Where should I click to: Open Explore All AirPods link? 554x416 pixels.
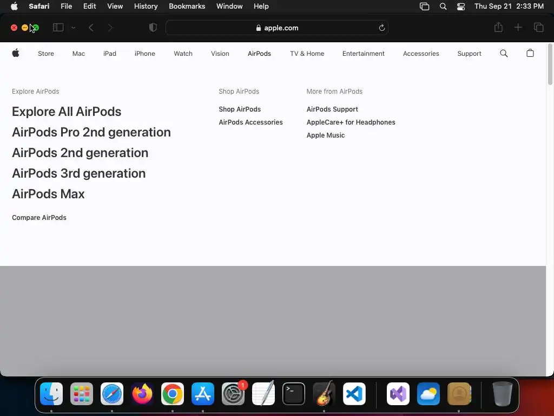click(67, 112)
